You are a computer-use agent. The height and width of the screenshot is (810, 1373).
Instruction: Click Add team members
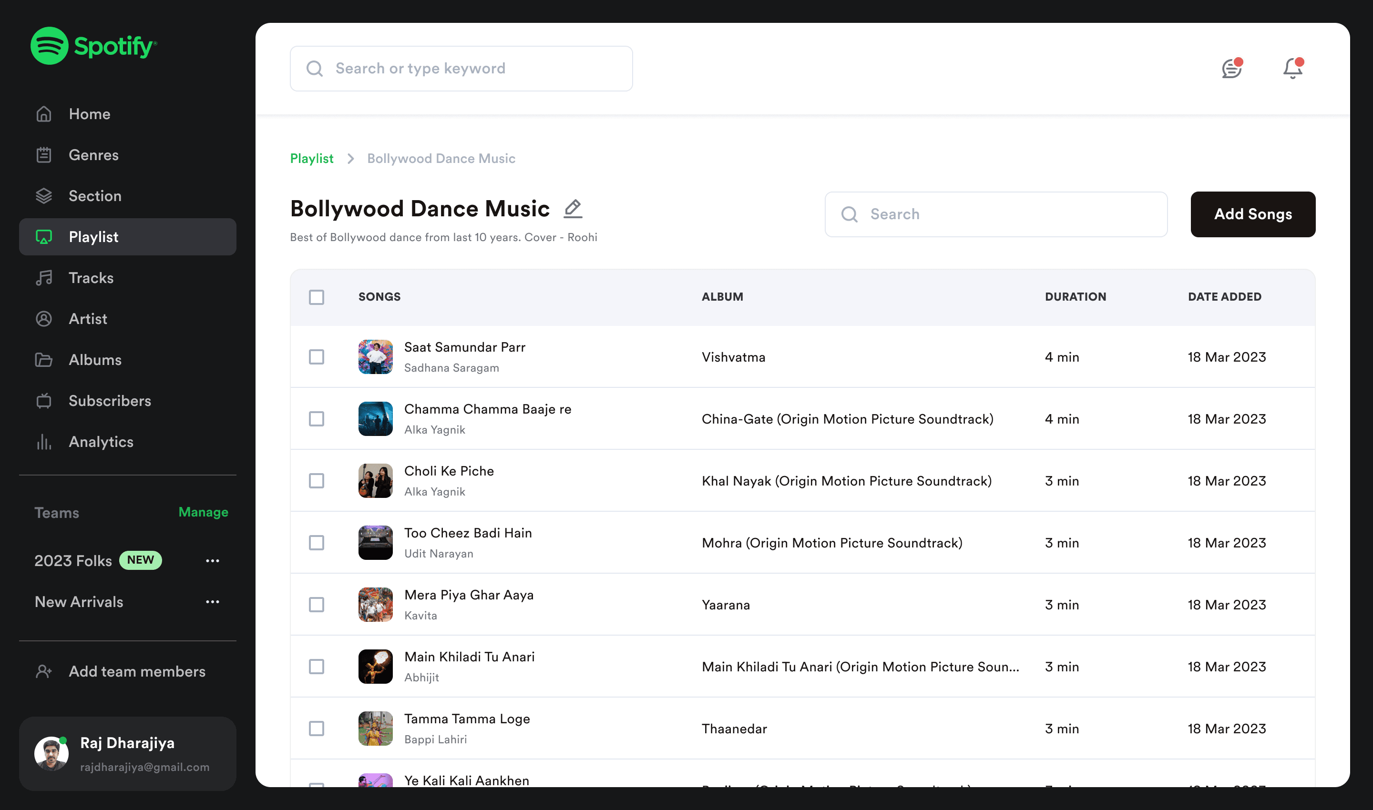128,671
